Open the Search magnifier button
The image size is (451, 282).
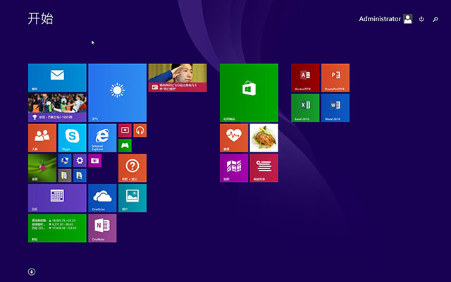pos(435,19)
